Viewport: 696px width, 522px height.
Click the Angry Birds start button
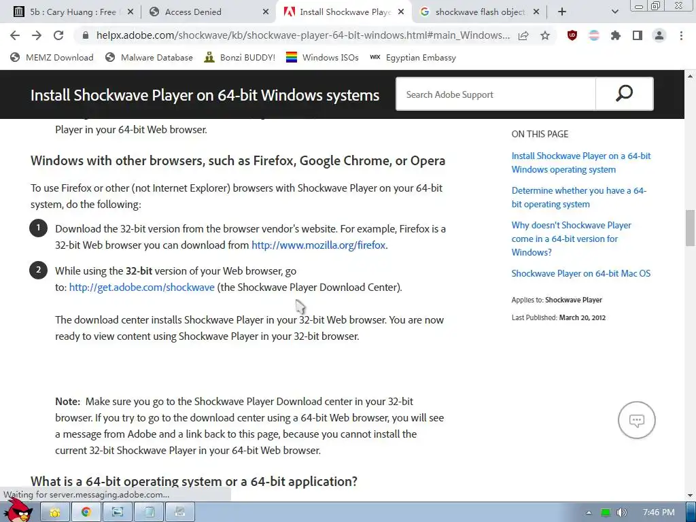(x=17, y=510)
